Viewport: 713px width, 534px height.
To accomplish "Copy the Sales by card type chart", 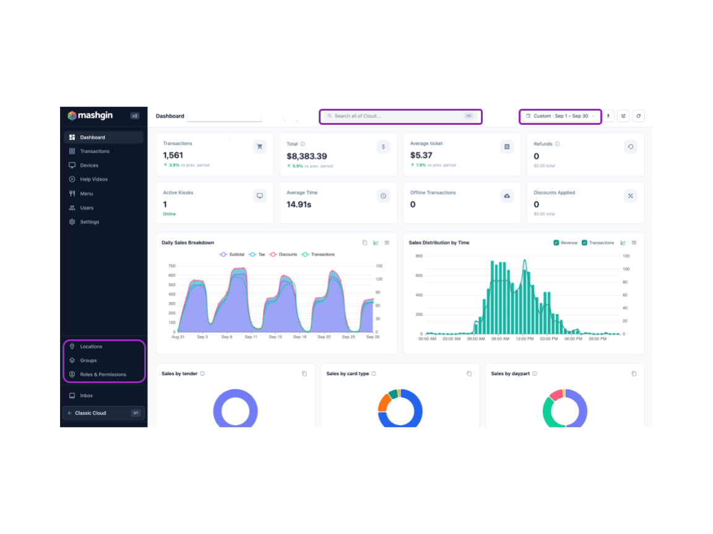I will click(469, 374).
